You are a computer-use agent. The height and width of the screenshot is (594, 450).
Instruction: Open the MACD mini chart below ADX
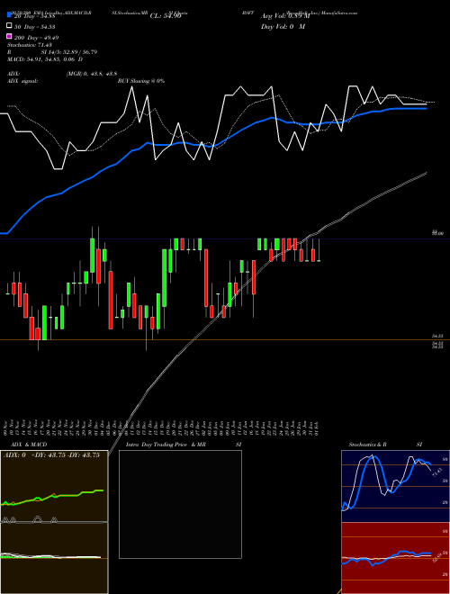[x=54, y=558]
